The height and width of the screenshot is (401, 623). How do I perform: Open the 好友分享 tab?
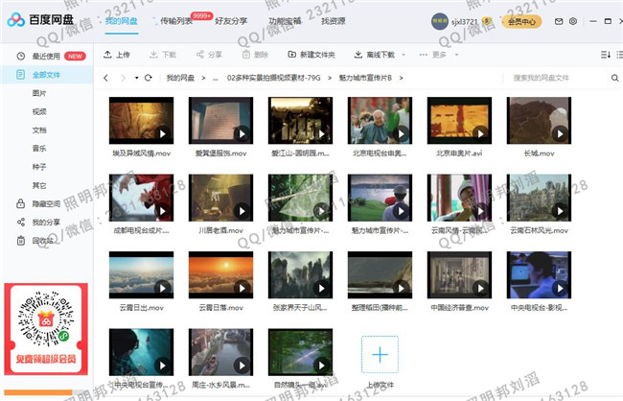coord(231,21)
